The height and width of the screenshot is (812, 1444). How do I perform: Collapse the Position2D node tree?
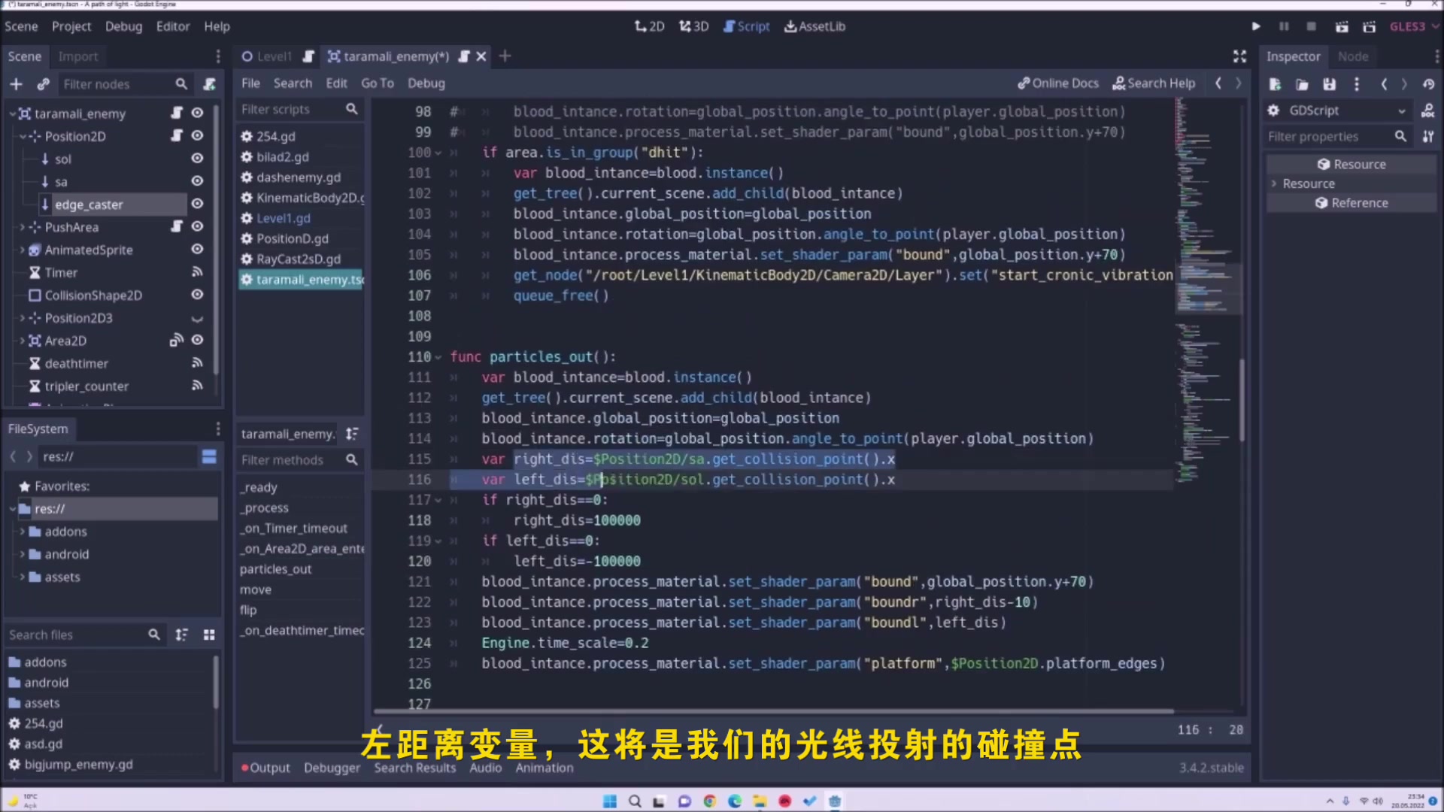[x=23, y=136]
